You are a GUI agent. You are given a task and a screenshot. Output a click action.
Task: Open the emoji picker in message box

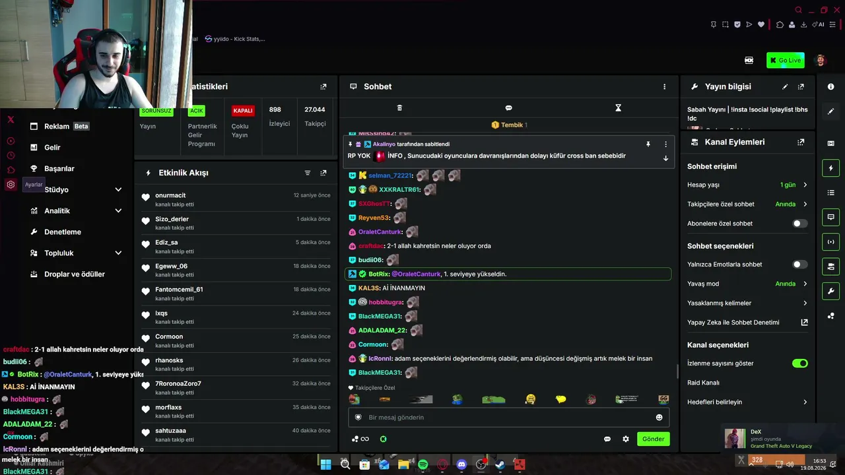(659, 417)
